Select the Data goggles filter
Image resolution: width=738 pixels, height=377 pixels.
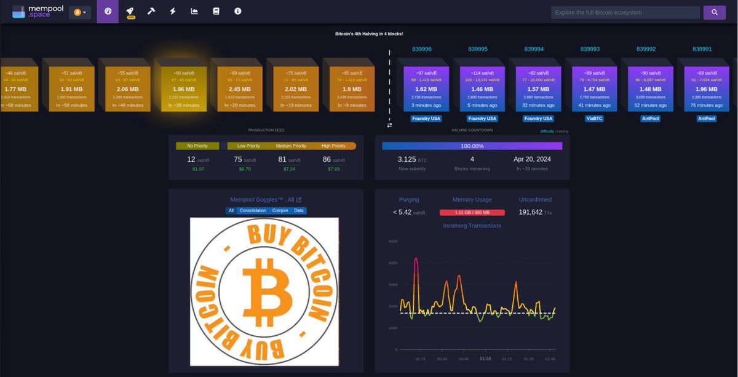tap(299, 210)
